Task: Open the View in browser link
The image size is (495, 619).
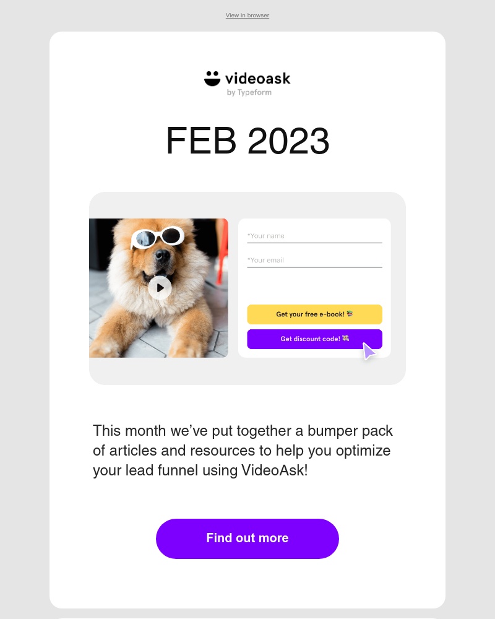Action: [247, 15]
